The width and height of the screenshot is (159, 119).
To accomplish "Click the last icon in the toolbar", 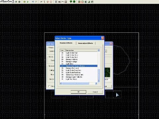I will (x=92, y=2).
